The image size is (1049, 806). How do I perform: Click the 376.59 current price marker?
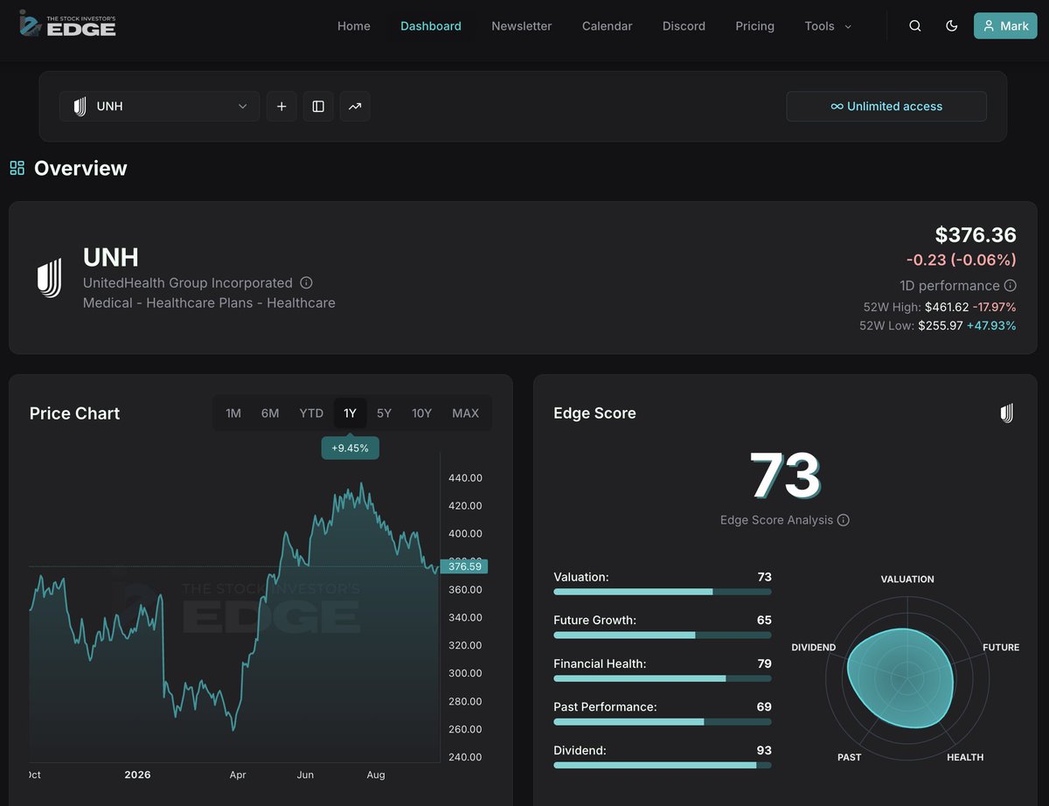pos(464,566)
